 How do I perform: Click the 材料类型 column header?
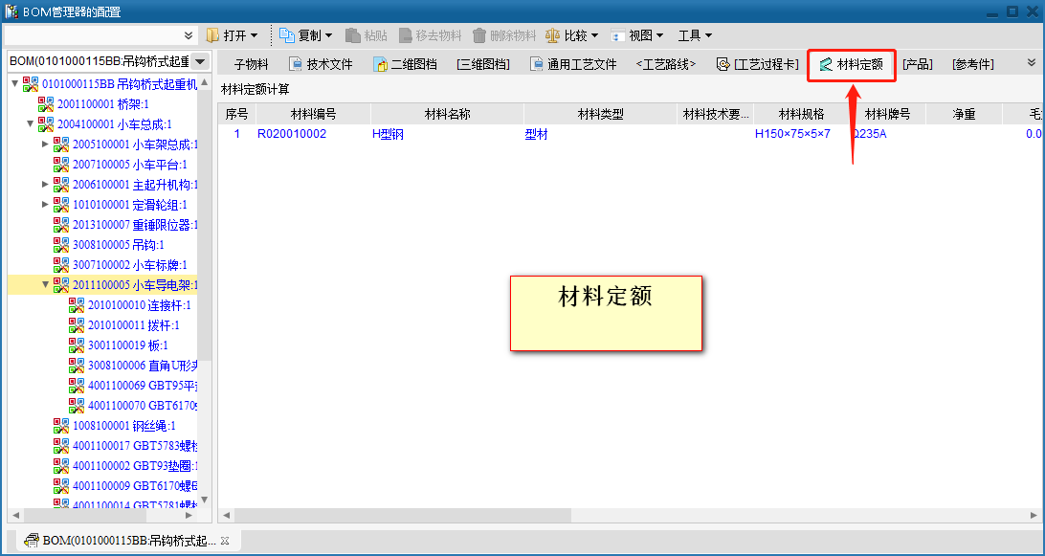(600, 114)
